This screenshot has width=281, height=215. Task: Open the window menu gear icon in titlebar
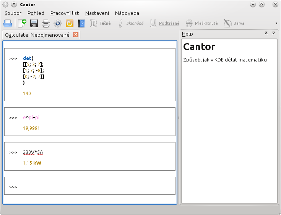pos(5,5)
